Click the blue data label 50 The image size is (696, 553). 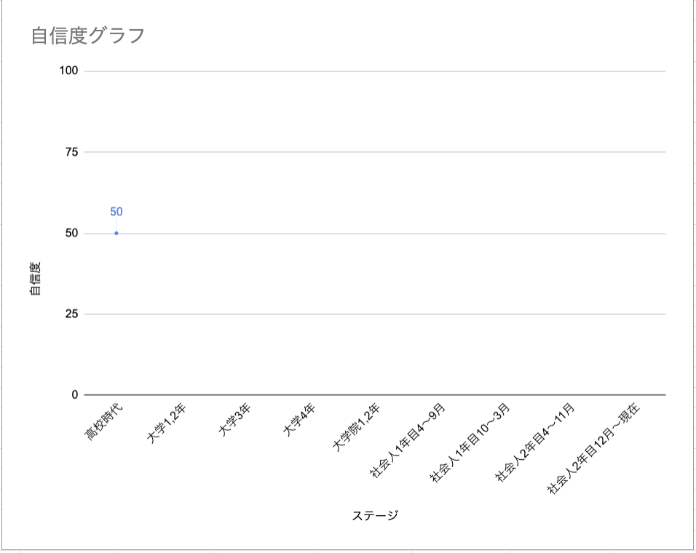(116, 212)
